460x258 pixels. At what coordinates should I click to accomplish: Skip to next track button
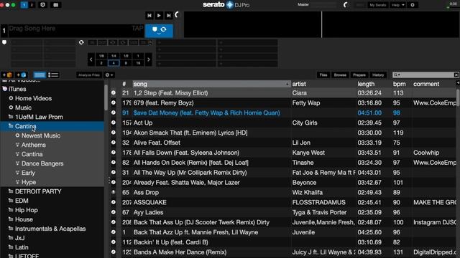pyautogui.click(x=168, y=16)
